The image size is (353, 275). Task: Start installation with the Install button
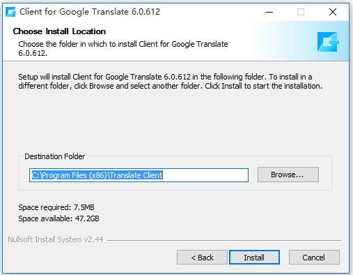pyautogui.click(x=254, y=258)
